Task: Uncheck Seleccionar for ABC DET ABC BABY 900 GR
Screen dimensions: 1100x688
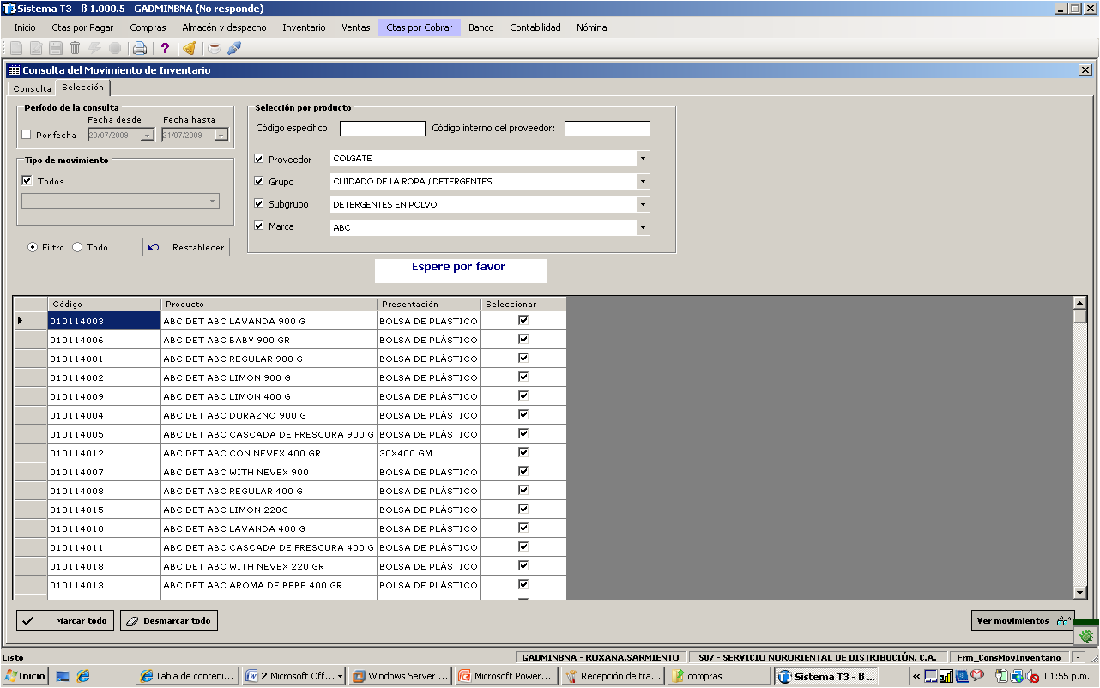Action: click(x=523, y=339)
